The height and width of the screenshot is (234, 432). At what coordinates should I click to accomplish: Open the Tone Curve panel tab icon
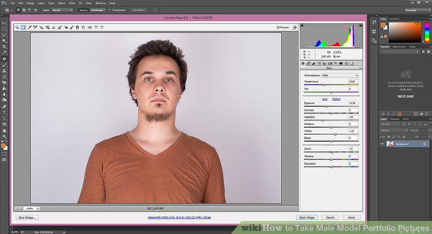[x=309, y=63]
